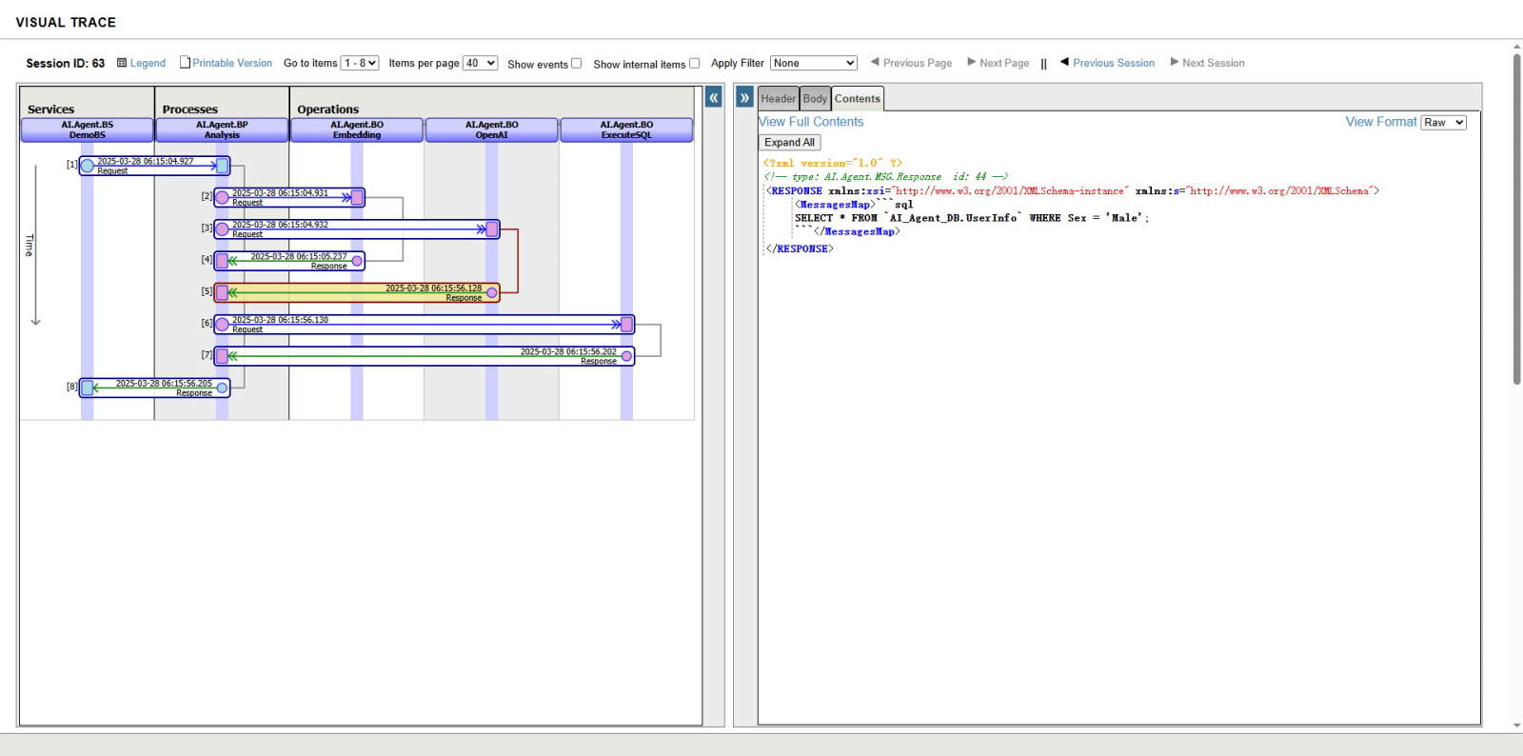Viewport: 1523px width, 756px height.
Task: Toggle the Show events checkbox
Action: (x=576, y=64)
